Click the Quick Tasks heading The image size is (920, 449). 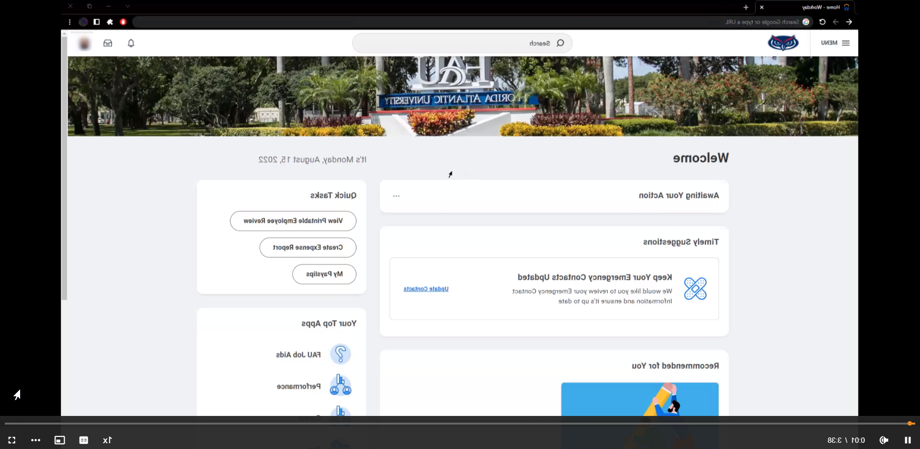pyautogui.click(x=333, y=196)
